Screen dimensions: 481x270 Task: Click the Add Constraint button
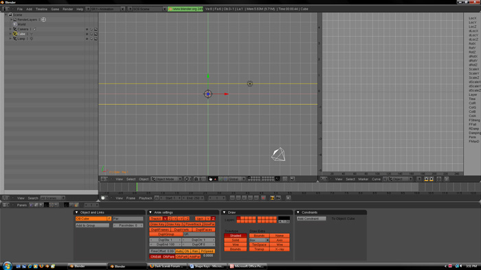click(x=311, y=219)
